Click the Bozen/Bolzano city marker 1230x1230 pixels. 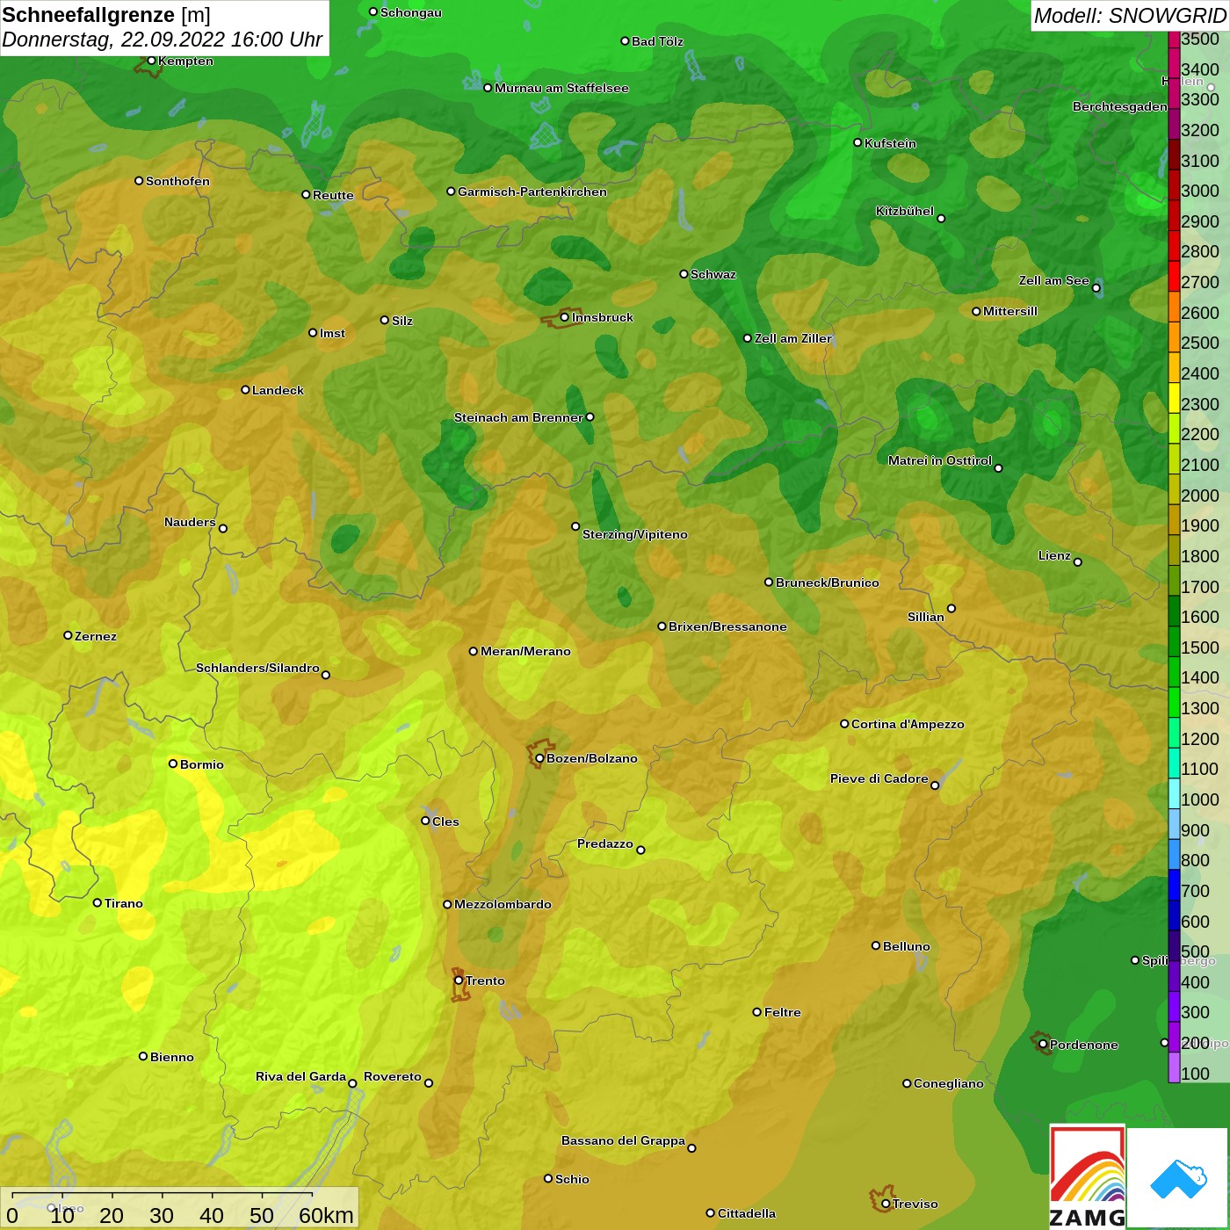point(539,758)
